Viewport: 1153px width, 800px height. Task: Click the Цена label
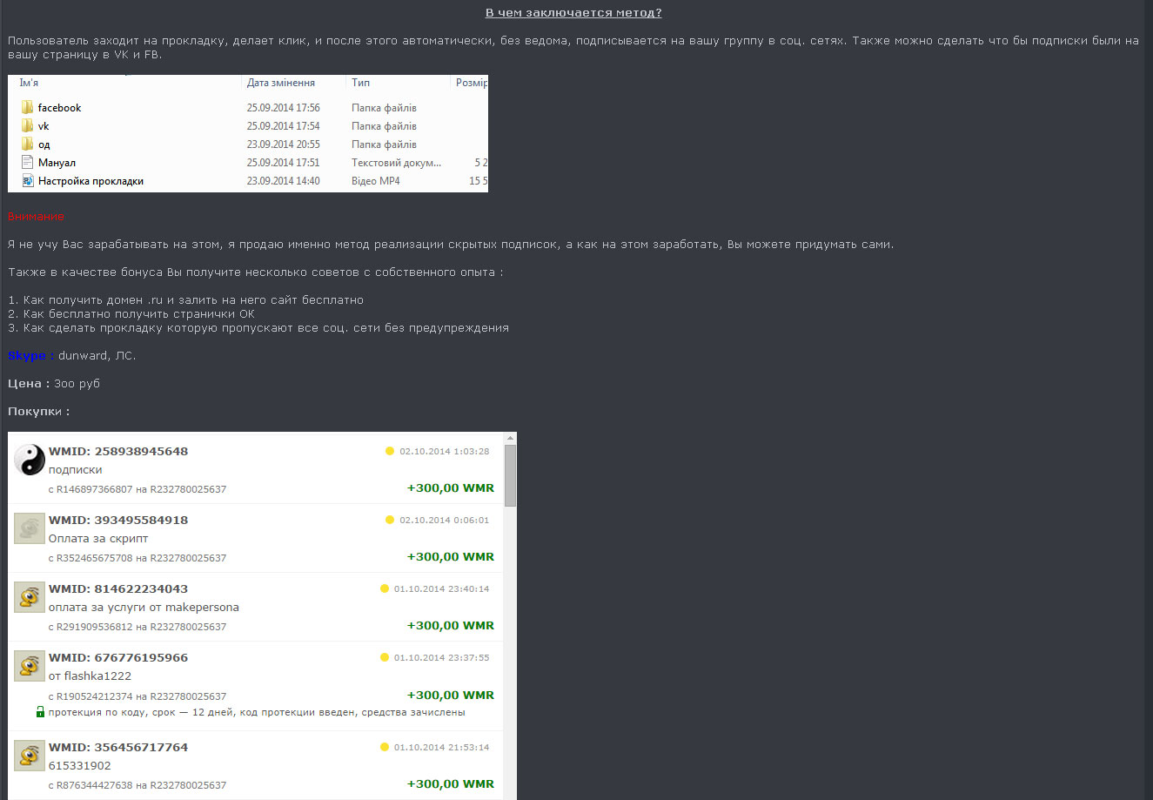29,384
